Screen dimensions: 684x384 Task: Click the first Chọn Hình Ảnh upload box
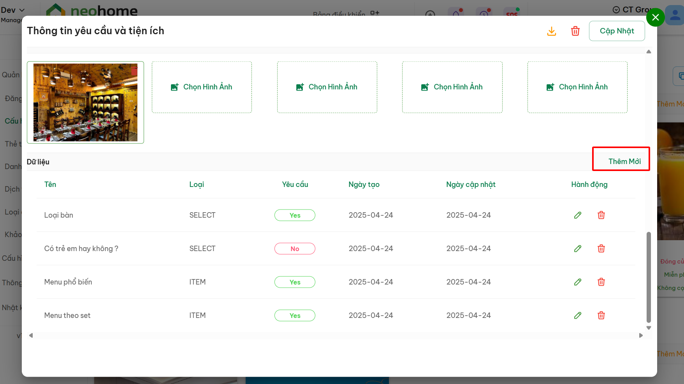tap(202, 87)
